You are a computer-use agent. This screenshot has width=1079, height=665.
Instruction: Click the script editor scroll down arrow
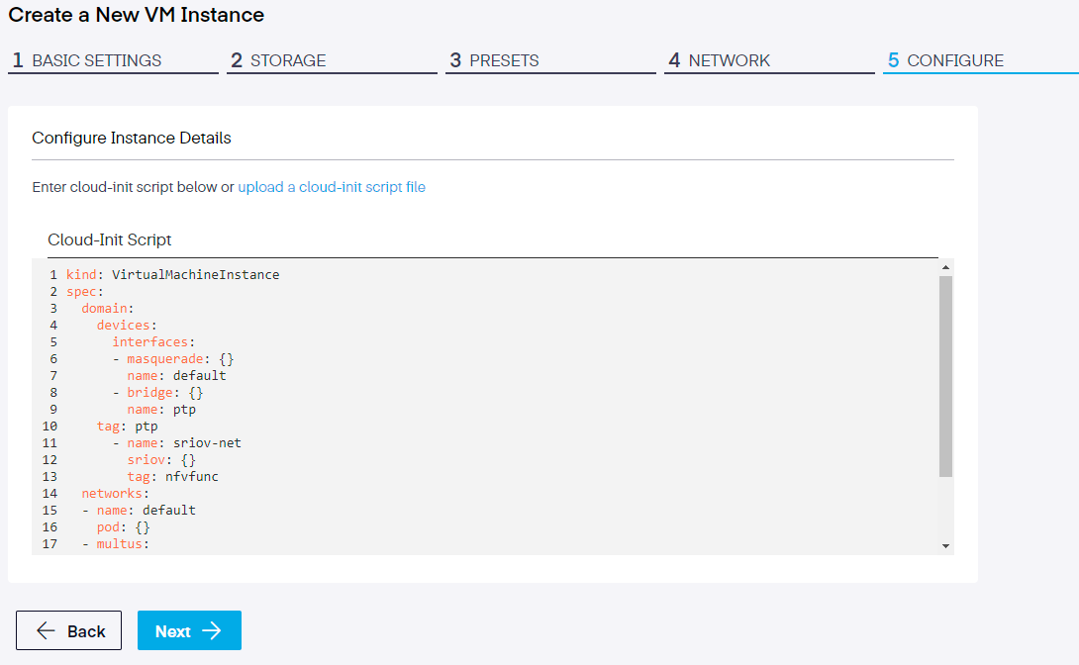[x=945, y=545]
